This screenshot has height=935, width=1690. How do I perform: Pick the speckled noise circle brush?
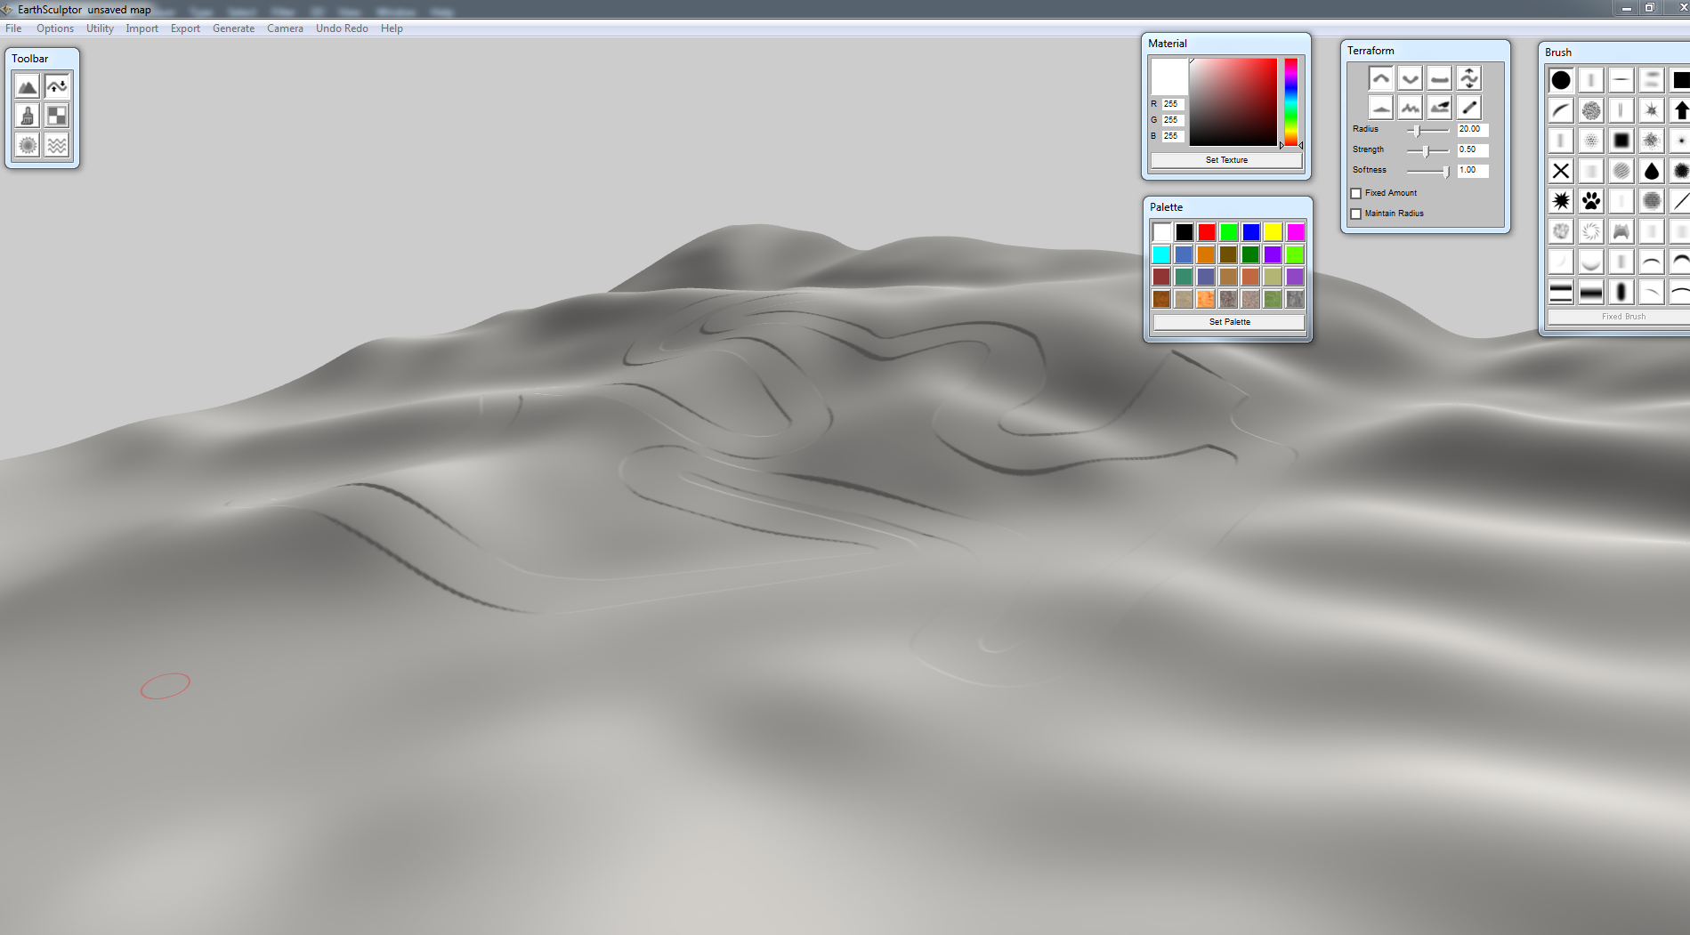pyautogui.click(x=1591, y=110)
